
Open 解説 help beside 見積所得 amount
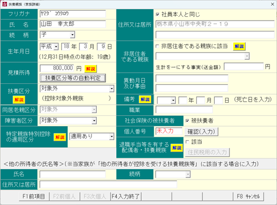[90, 69]
